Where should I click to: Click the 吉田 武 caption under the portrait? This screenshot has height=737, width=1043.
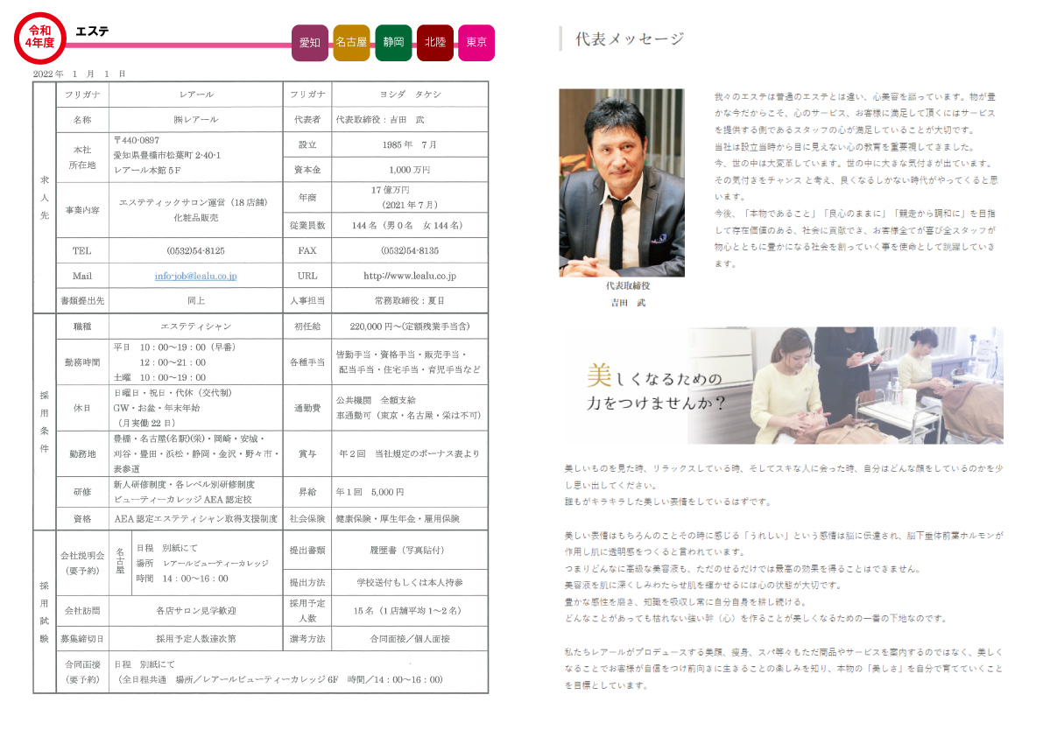(x=628, y=303)
